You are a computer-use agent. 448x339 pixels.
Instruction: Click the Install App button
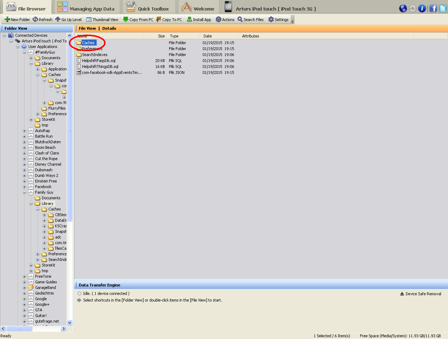[199, 20]
